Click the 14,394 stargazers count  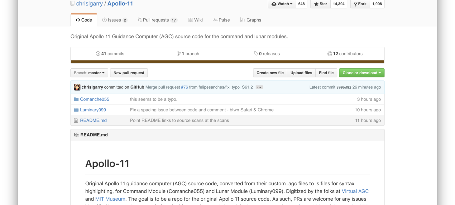[338, 4]
